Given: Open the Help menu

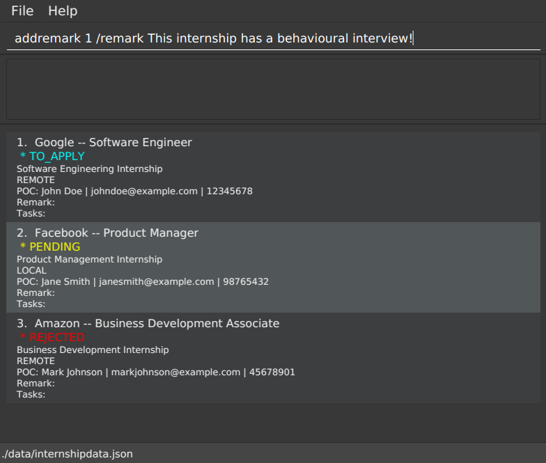Looking at the screenshot, I should (x=63, y=11).
